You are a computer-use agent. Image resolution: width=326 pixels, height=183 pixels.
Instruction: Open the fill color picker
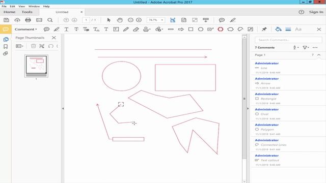278,29
